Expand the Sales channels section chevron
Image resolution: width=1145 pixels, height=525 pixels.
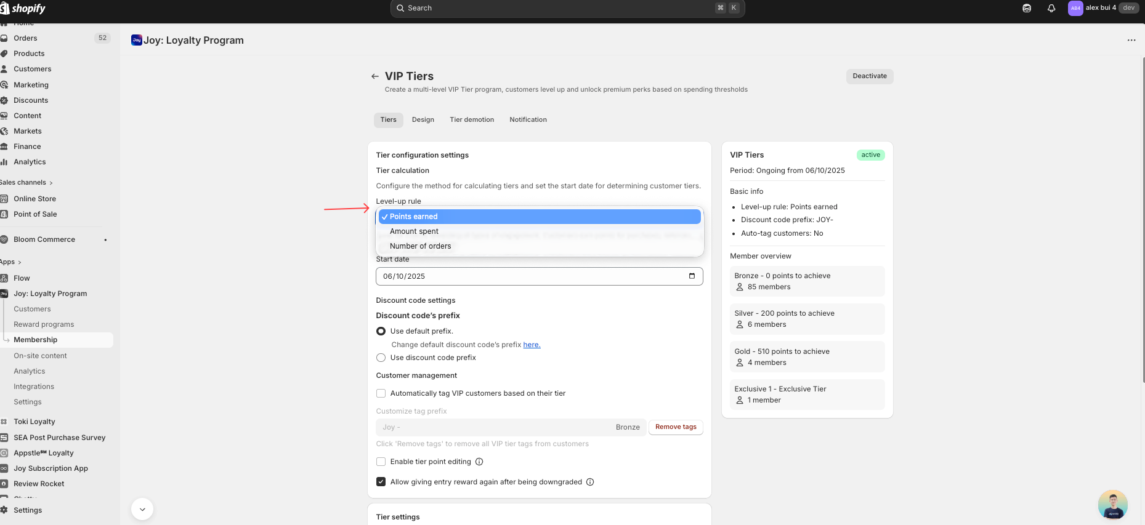pos(51,183)
